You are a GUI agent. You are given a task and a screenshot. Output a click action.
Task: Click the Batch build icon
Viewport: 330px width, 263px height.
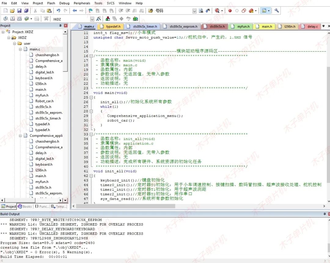point(26,19)
